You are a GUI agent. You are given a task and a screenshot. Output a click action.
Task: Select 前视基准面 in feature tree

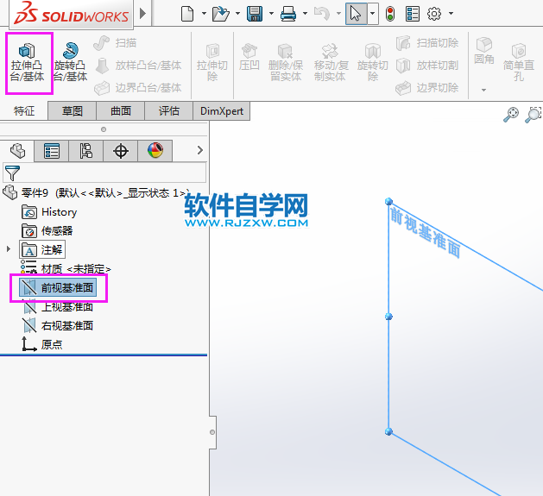tap(58, 287)
